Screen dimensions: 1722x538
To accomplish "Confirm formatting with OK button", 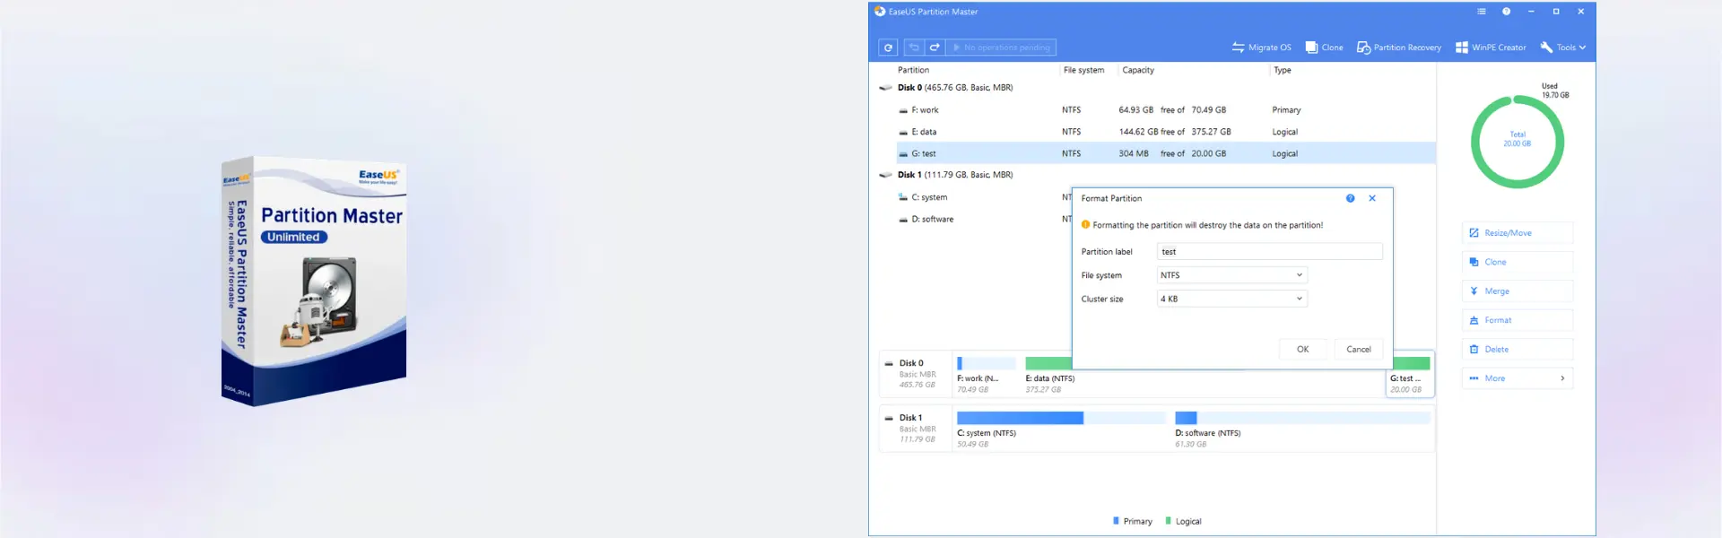I will click(x=1302, y=350).
